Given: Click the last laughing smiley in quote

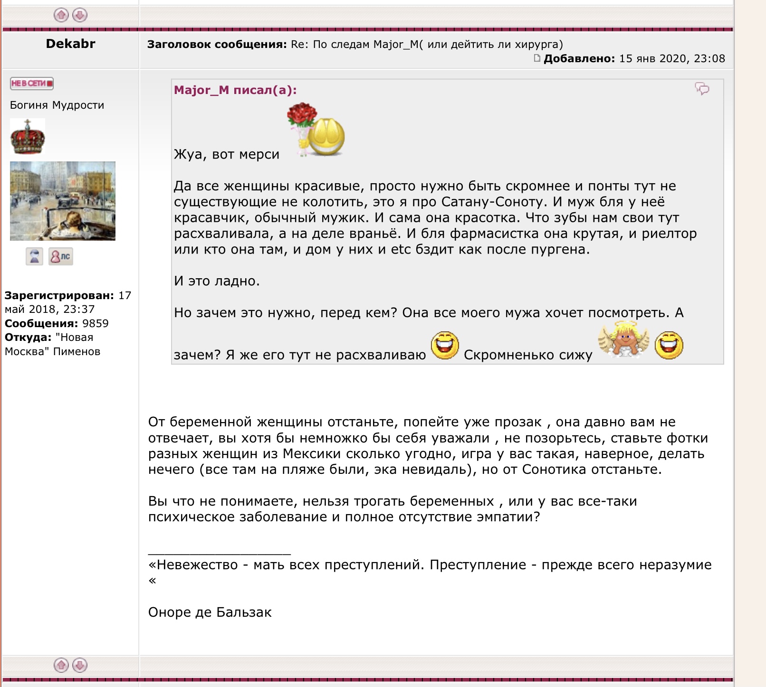Looking at the screenshot, I should tap(669, 345).
